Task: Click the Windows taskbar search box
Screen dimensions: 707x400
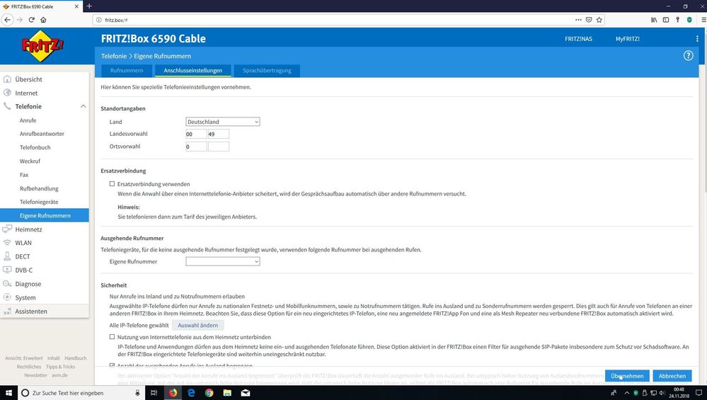Action: (x=81, y=393)
